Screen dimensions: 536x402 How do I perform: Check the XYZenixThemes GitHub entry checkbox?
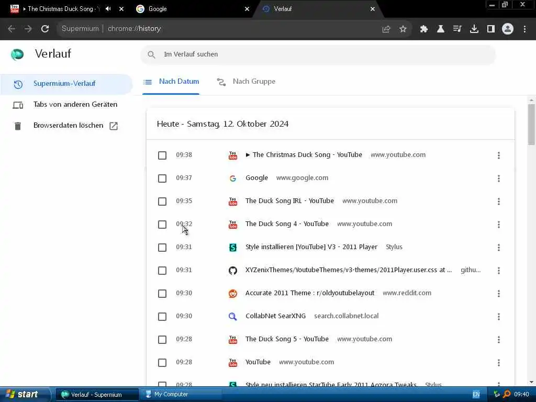point(162,271)
